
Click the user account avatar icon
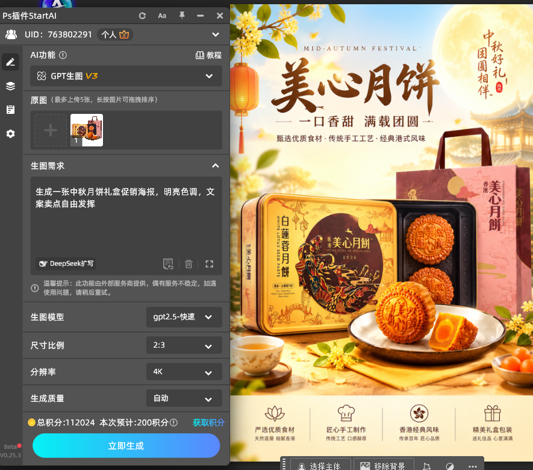(x=11, y=34)
